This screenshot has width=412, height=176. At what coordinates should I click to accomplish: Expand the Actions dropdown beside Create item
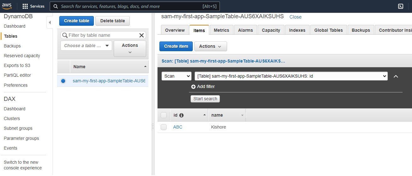click(x=210, y=46)
